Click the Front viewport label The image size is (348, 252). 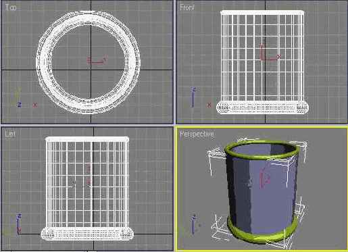pyautogui.click(x=187, y=7)
